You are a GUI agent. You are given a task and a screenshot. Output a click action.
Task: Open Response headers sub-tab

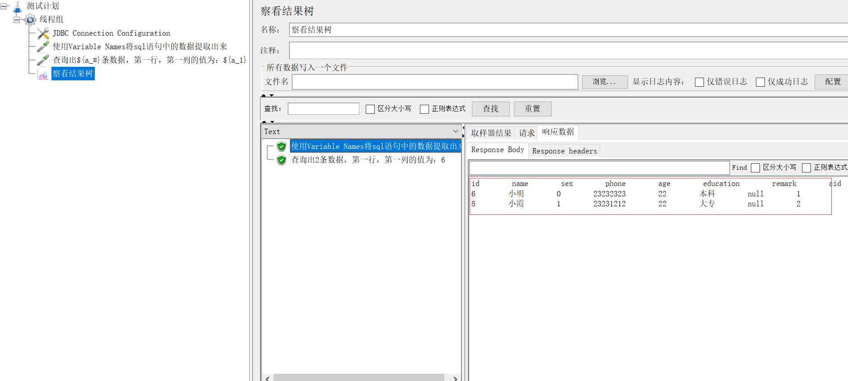point(564,151)
